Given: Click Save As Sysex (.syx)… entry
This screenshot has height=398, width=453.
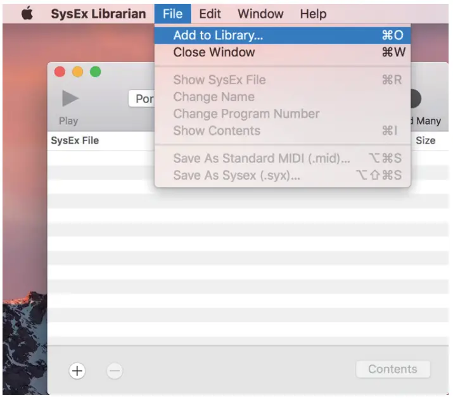Looking at the screenshot, I should click(283, 175).
